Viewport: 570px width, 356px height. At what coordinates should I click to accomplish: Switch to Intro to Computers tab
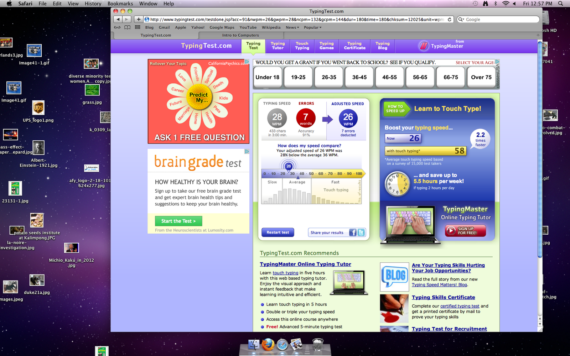pos(240,35)
